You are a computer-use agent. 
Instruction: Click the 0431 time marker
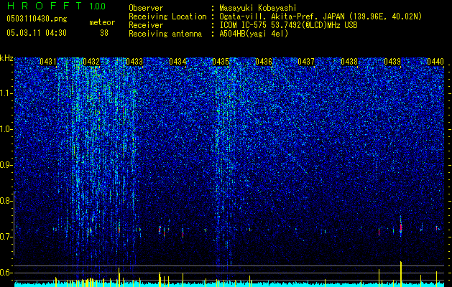[x=48, y=62]
